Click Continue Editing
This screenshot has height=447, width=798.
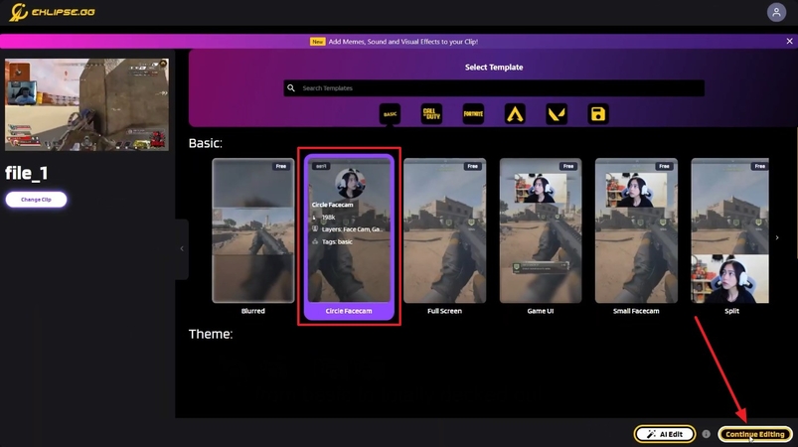tap(754, 434)
